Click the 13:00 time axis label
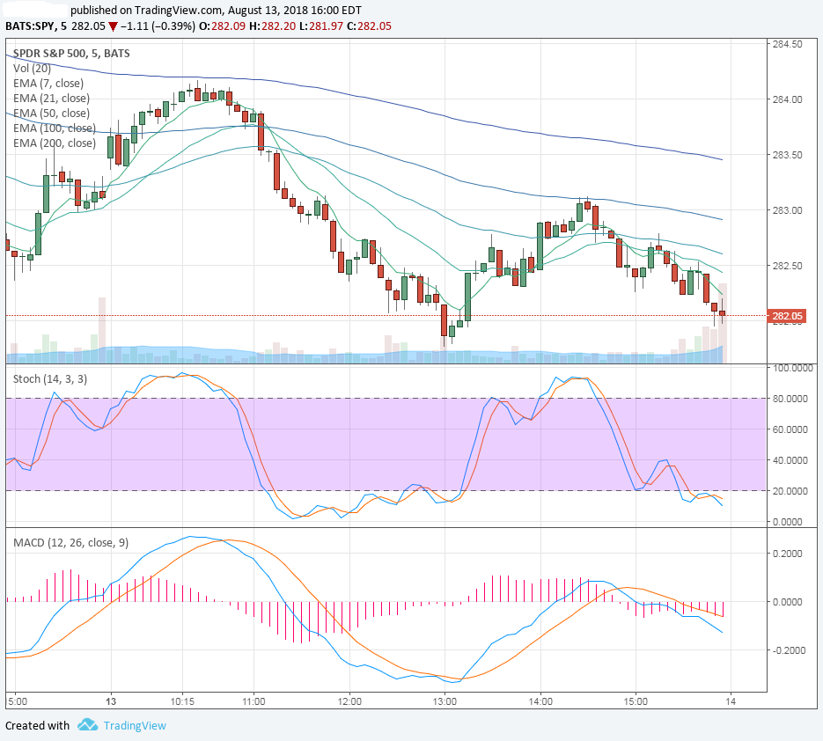 pos(445,701)
